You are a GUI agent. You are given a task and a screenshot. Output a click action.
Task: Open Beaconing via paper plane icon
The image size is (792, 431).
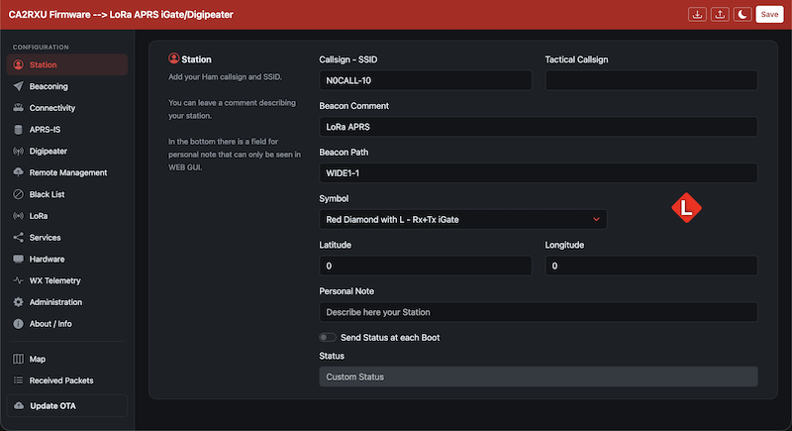(18, 86)
